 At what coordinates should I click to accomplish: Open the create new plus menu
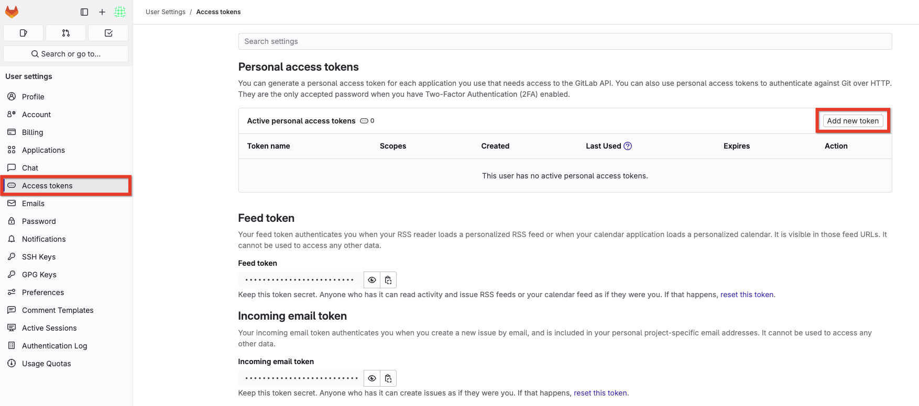click(102, 12)
